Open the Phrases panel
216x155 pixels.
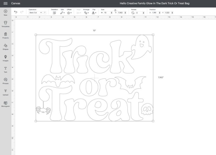(x=5, y=81)
